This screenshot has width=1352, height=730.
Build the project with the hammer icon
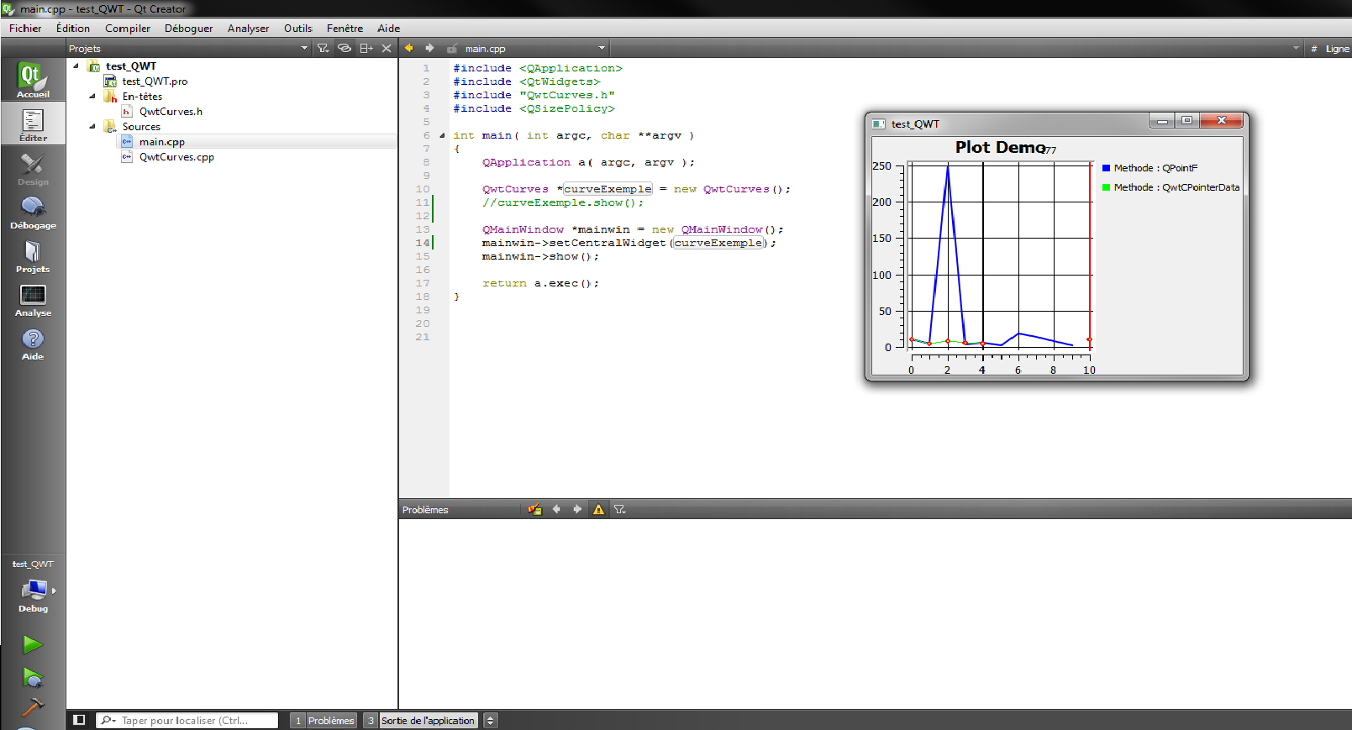pos(32,707)
